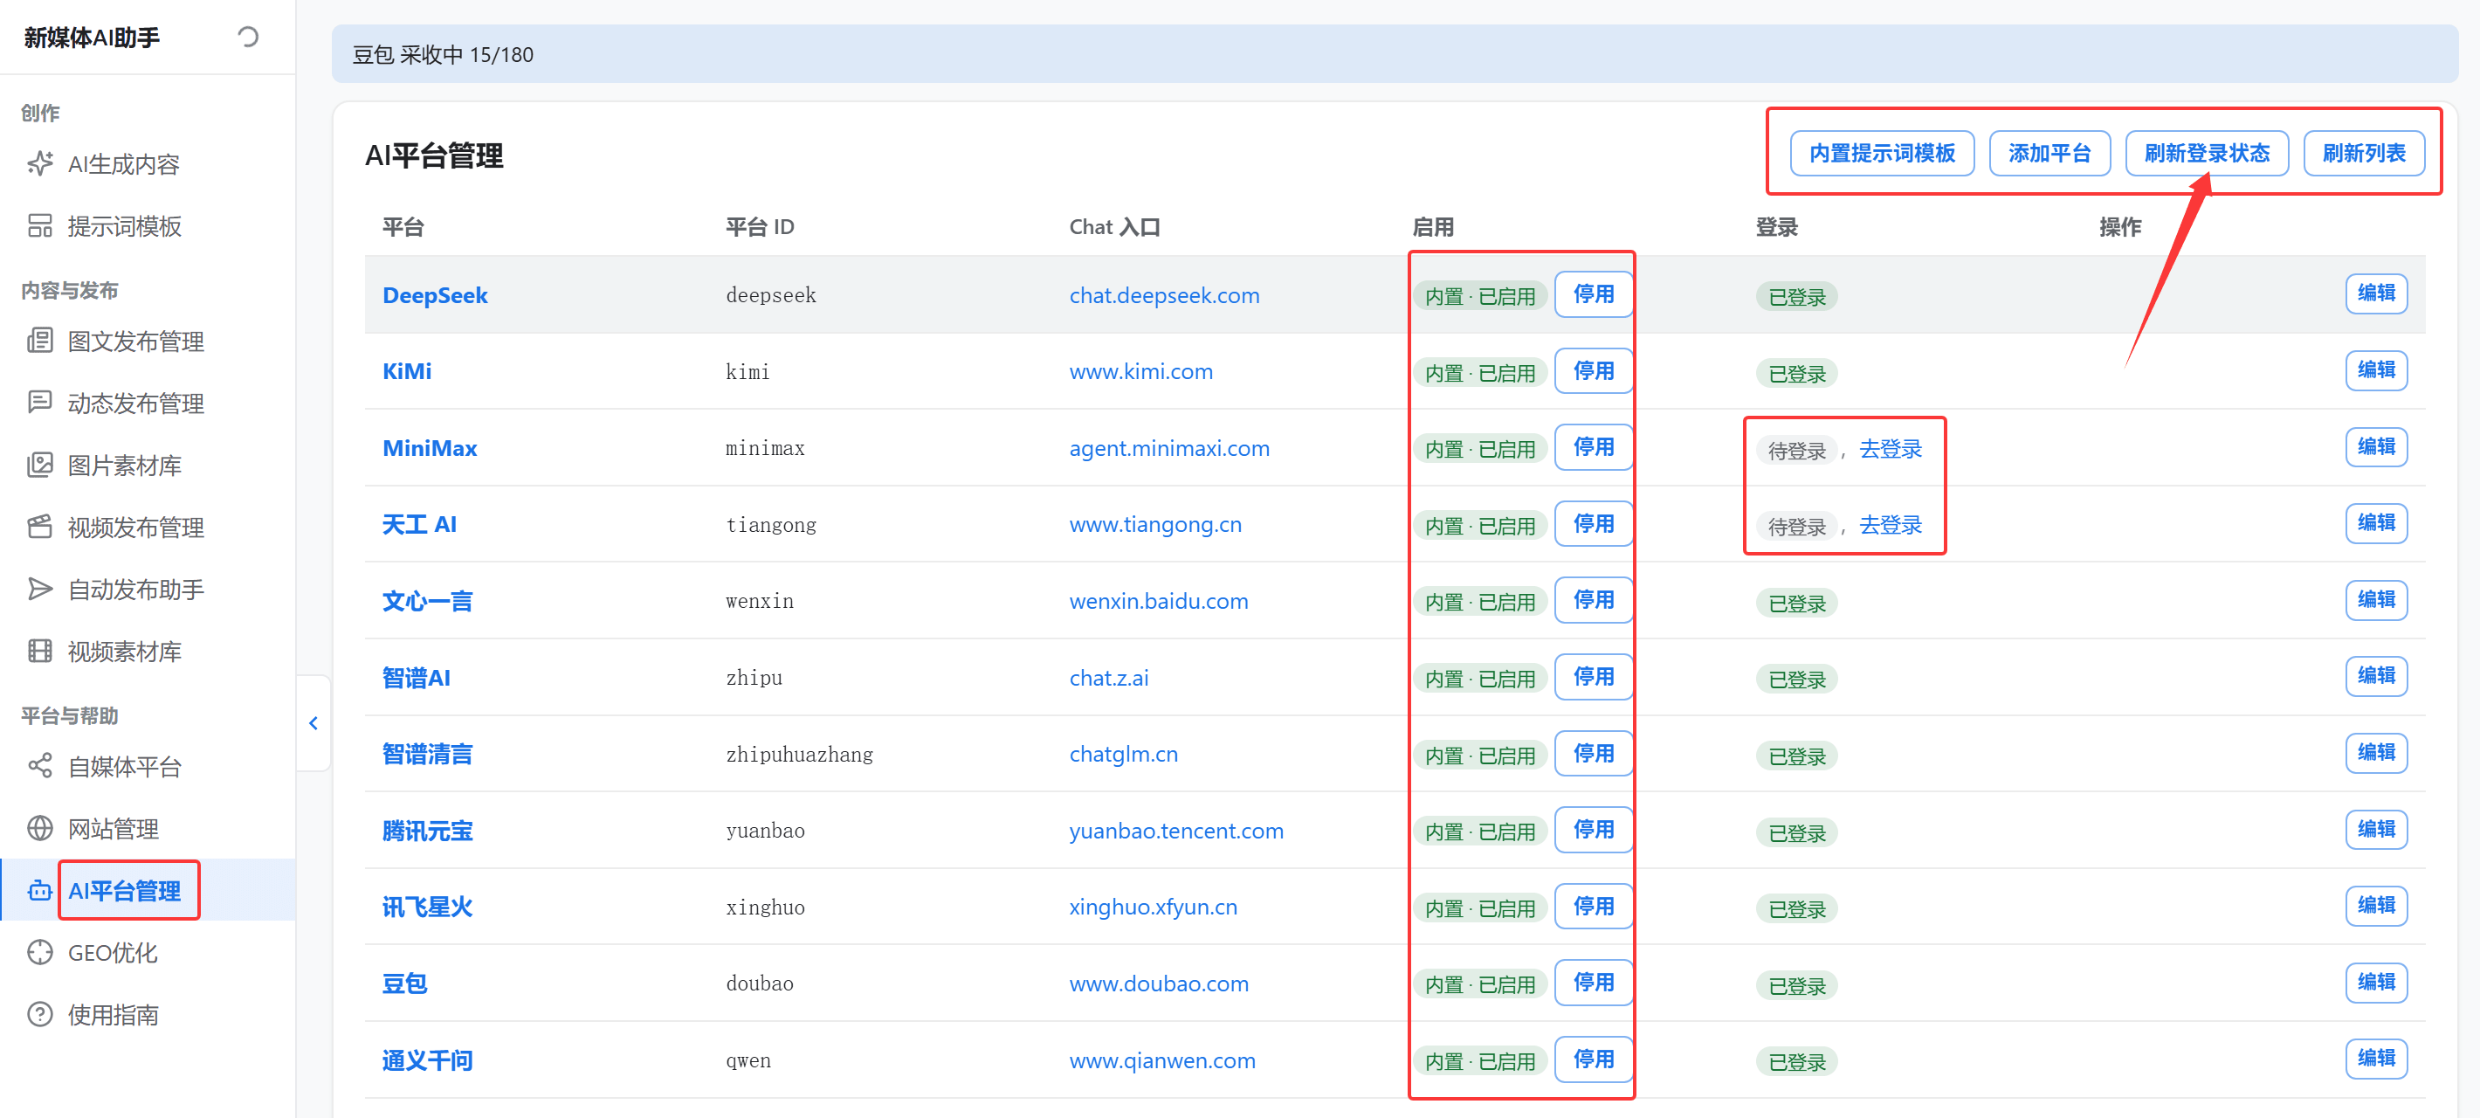Click 去登录 link for 天工 AI
2480x1118 pixels.
coord(1890,526)
